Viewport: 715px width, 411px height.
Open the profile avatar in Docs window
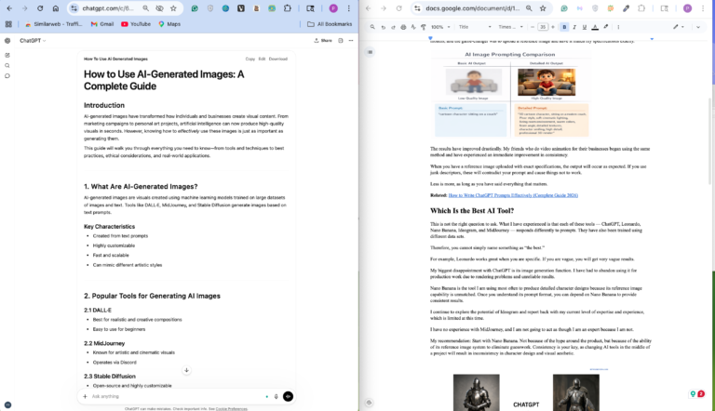coord(687,8)
